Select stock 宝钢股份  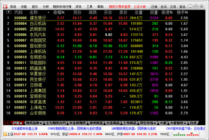click(38, 96)
